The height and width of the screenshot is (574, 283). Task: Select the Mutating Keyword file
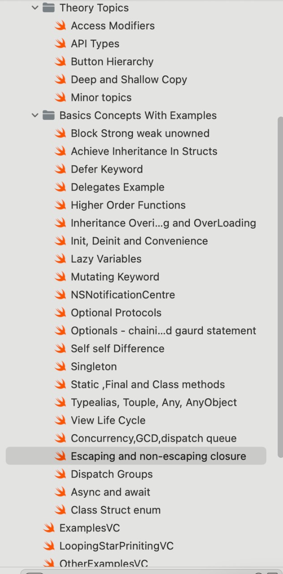coord(115,277)
